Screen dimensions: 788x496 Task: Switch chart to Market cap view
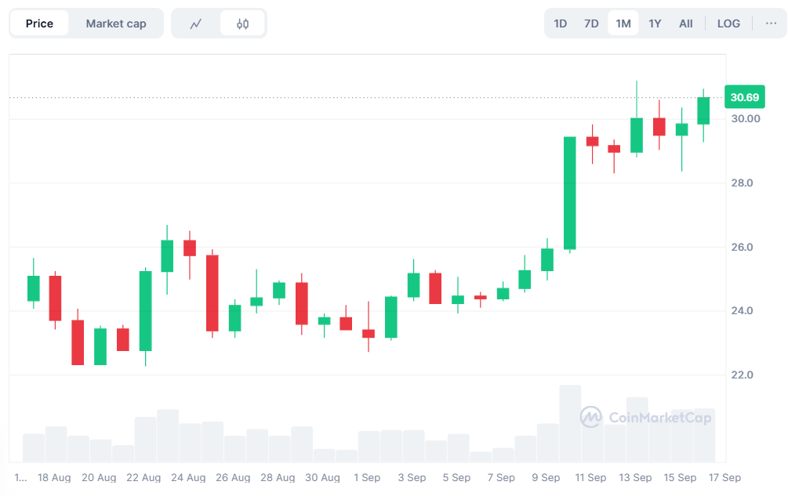[x=116, y=23]
